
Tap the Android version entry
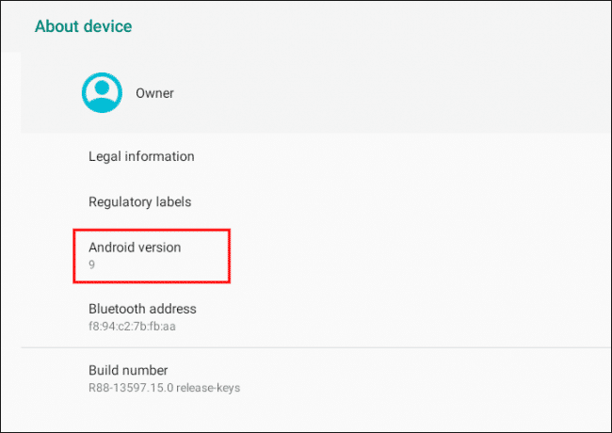tap(135, 248)
